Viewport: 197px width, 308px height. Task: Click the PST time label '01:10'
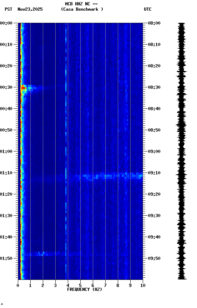point(6,173)
